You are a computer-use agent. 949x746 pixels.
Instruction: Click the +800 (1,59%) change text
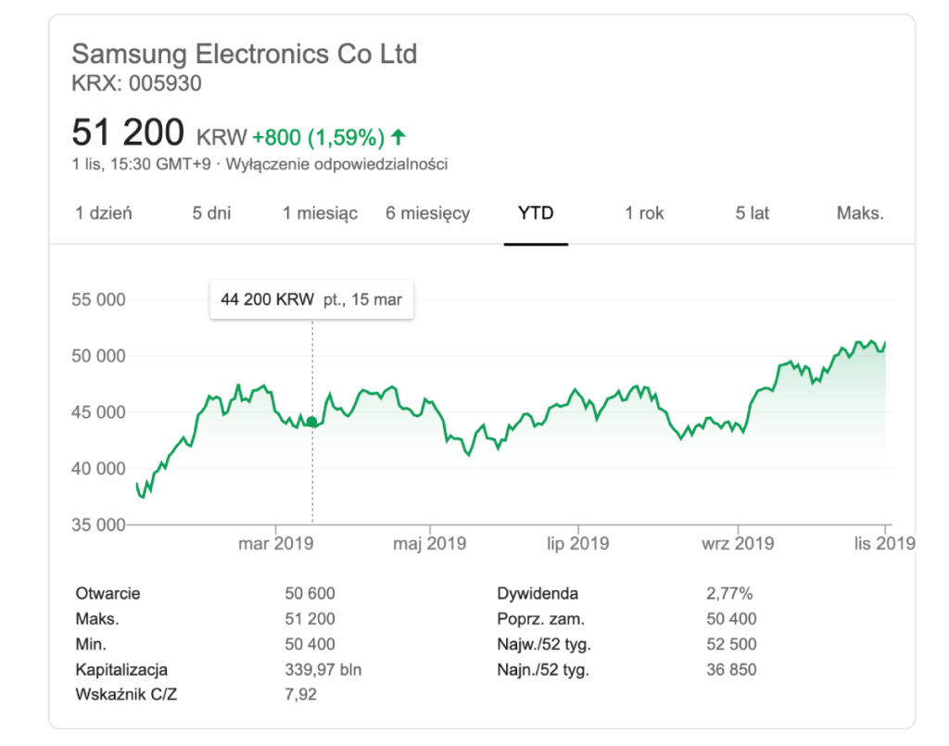tap(319, 138)
